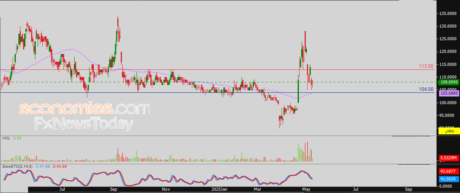Click the 2025Jan label on time axis
The width and height of the screenshot is (460, 193).
[x=220, y=189]
